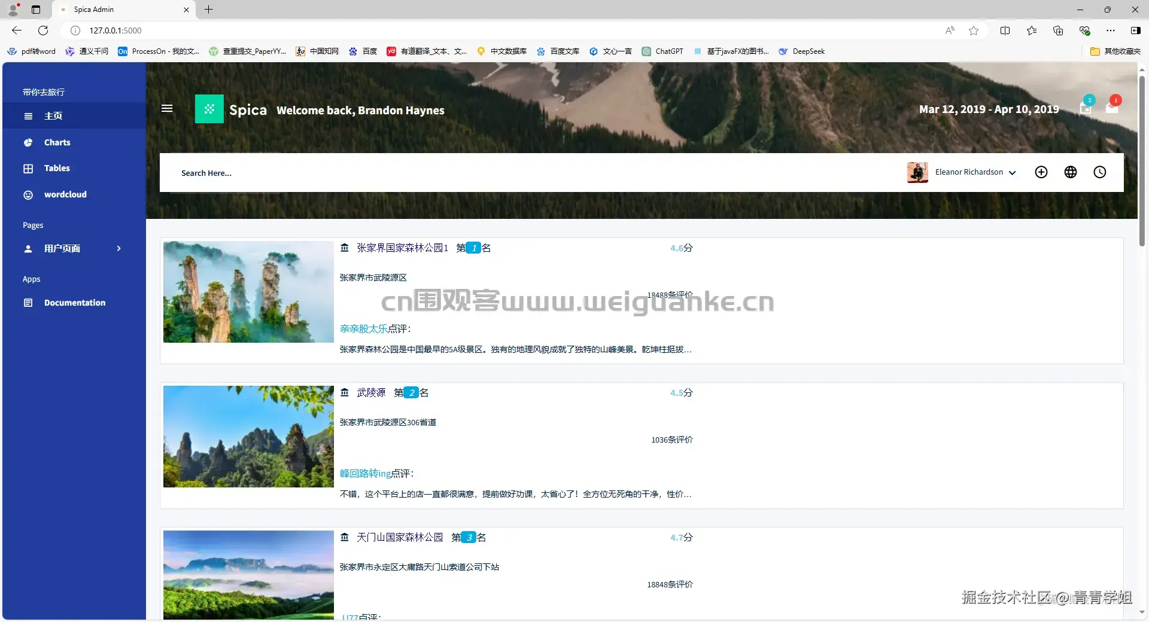Screen dimensions: 1149x622
Task: Open 中国知网 bookmark
Action: click(317, 51)
